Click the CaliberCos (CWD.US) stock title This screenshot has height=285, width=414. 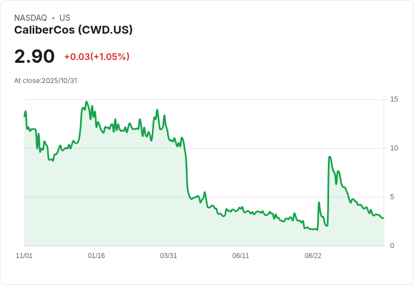pyautogui.click(x=73, y=30)
